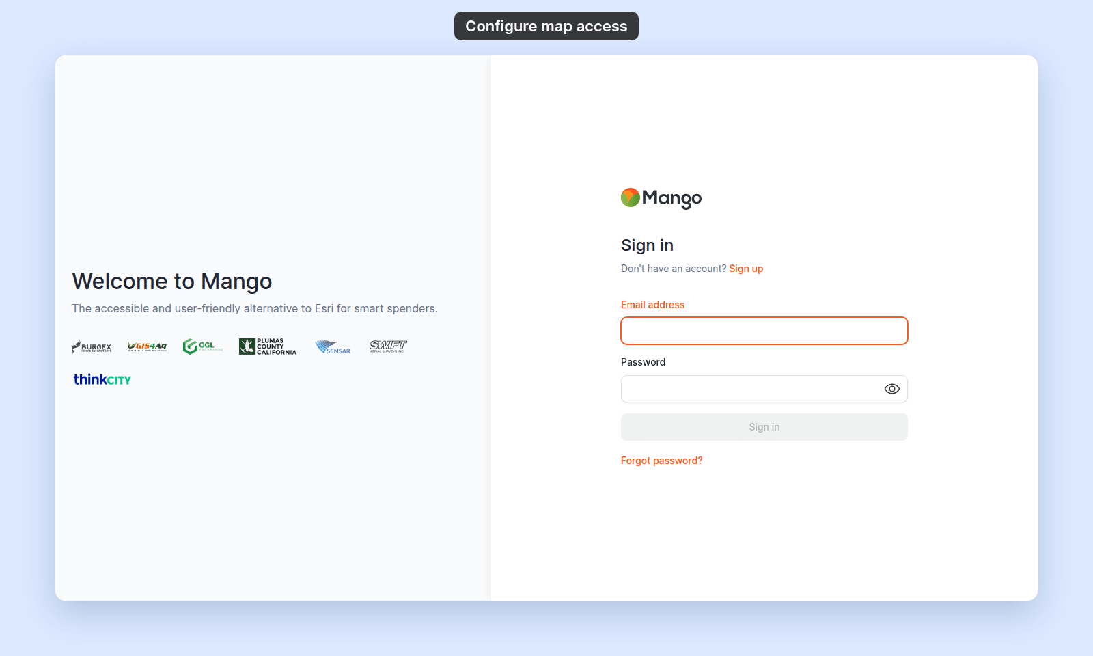Click the Mango logo above Sign in
The width and height of the screenshot is (1093, 656).
coord(661,198)
